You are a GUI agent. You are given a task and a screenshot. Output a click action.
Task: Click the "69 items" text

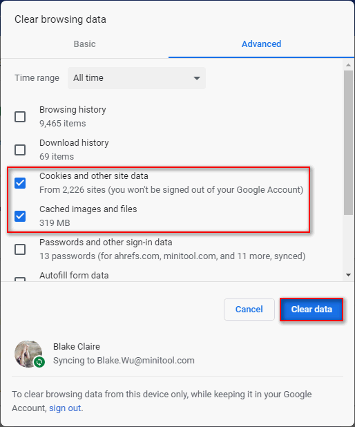pos(57,157)
